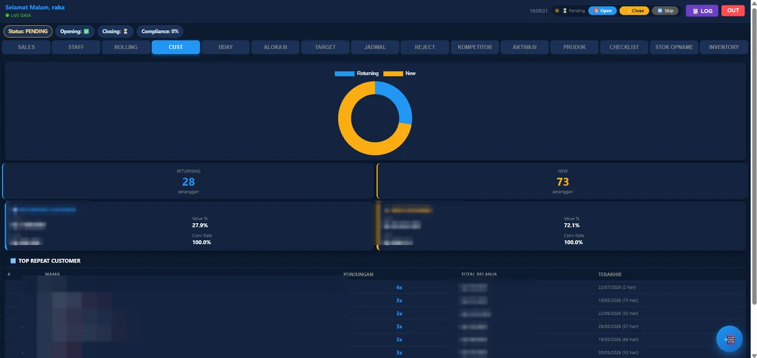Click the Top Repeat Customer section icon
Viewport: 757px width, 358px height.
[x=13, y=261]
